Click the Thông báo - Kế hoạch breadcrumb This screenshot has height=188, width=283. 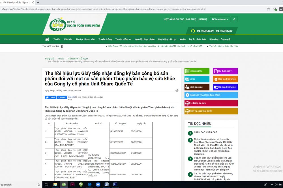click(x=78, y=59)
